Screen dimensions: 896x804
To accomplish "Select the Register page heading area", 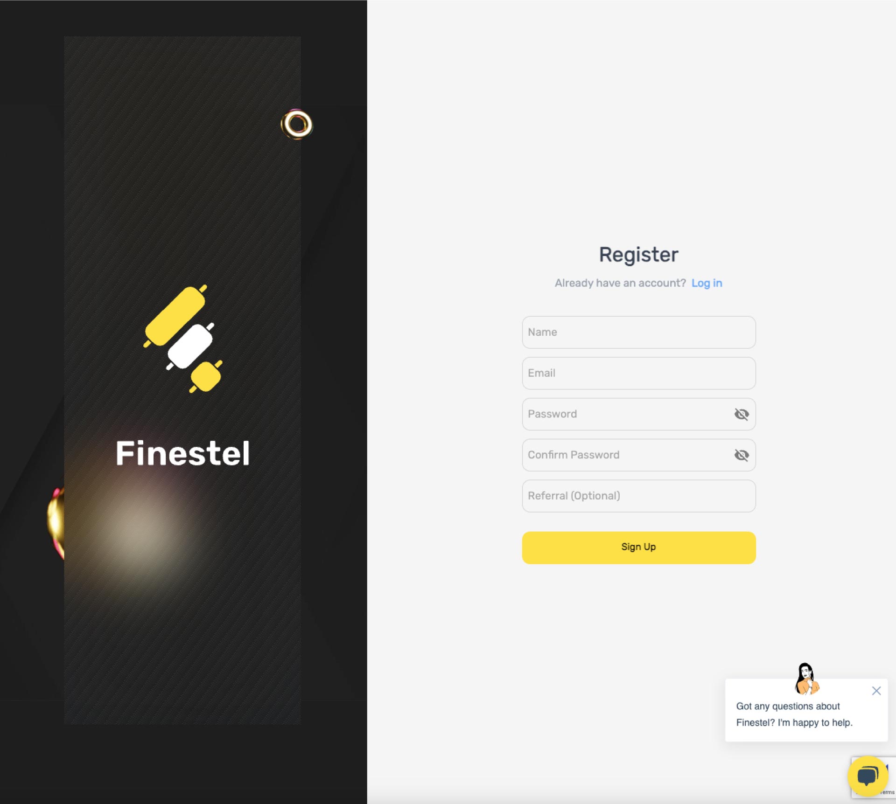I will pyautogui.click(x=638, y=255).
